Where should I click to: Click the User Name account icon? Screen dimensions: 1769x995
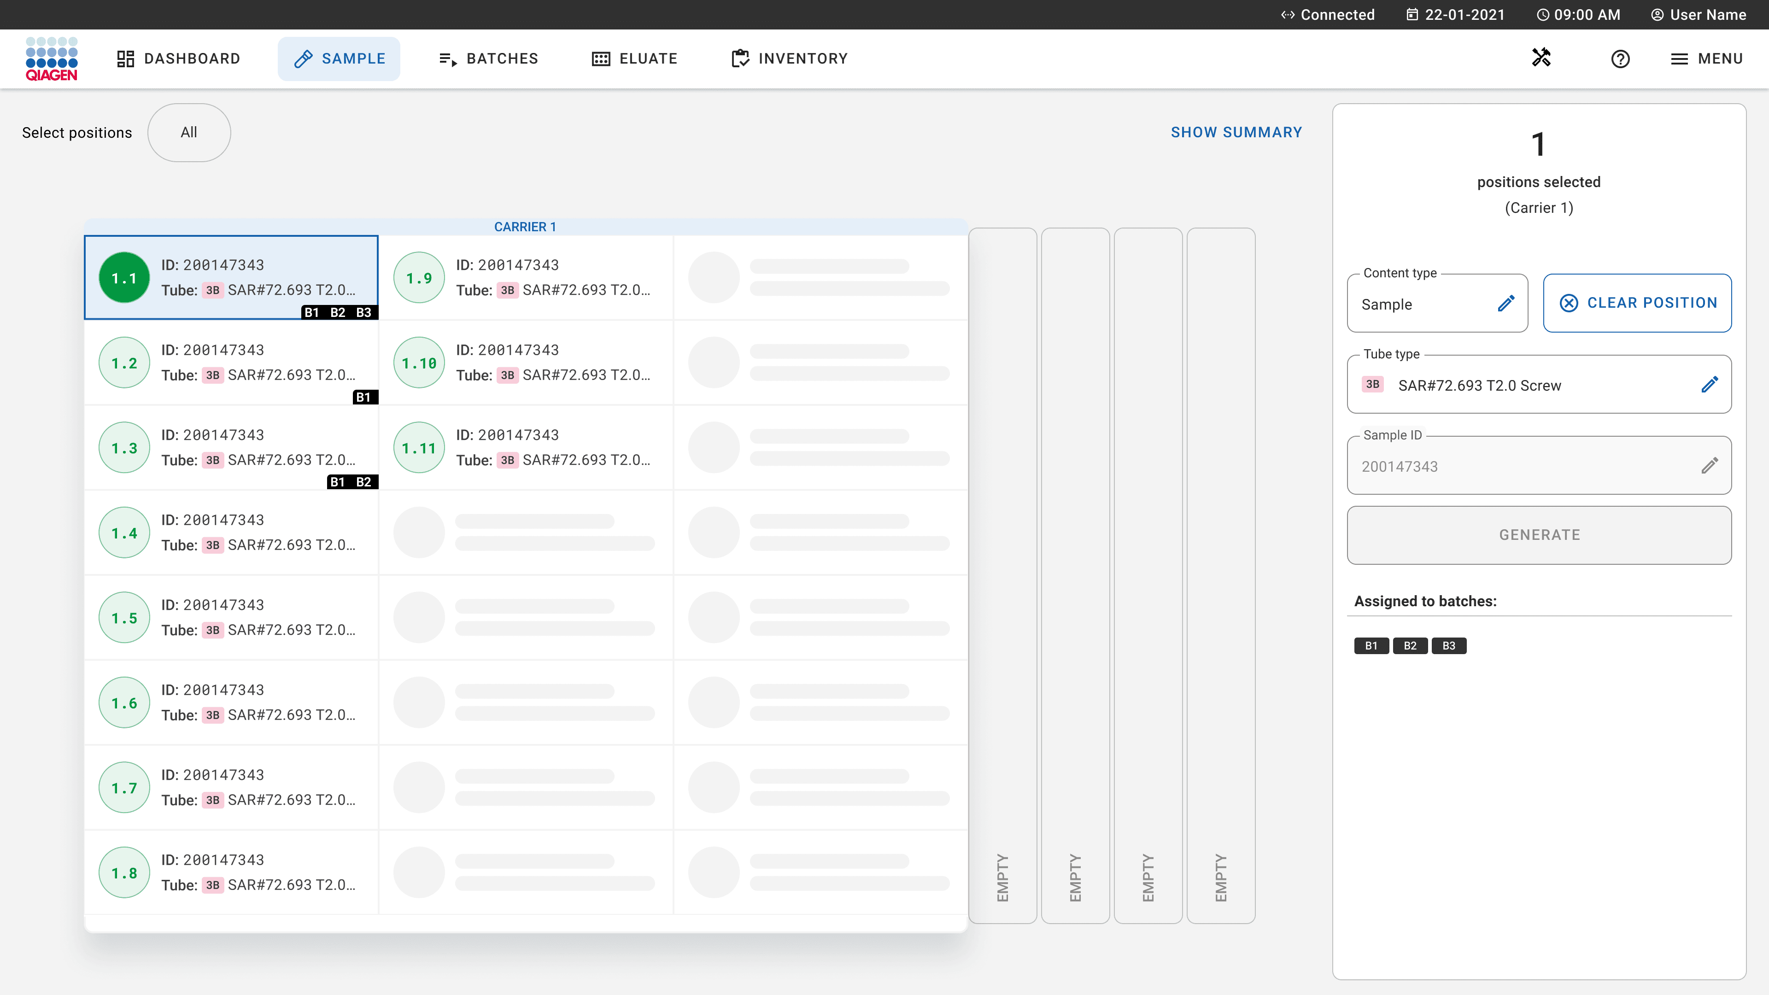[x=1657, y=14]
